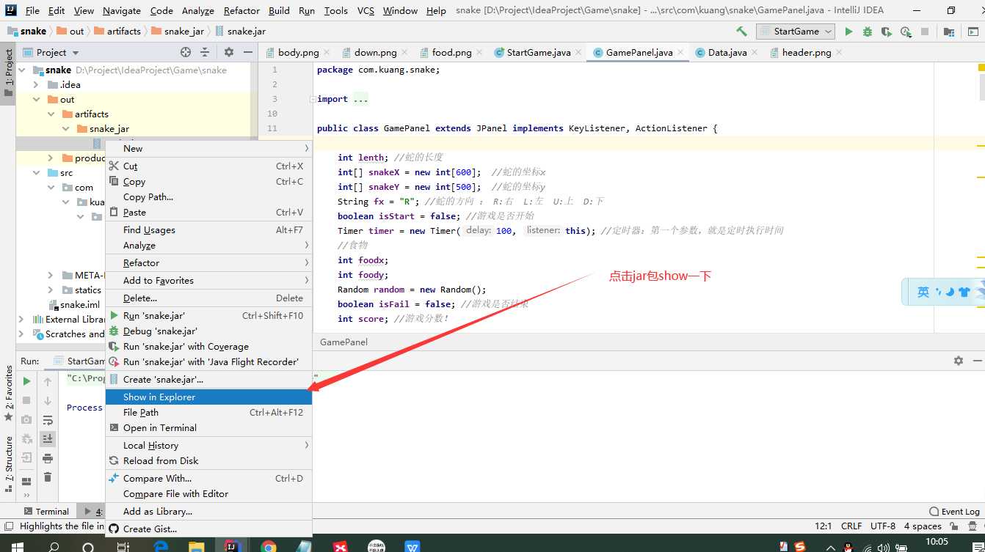Open Chrome from the taskbar
The height and width of the screenshot is (552, 985).
tap(269, 547)
